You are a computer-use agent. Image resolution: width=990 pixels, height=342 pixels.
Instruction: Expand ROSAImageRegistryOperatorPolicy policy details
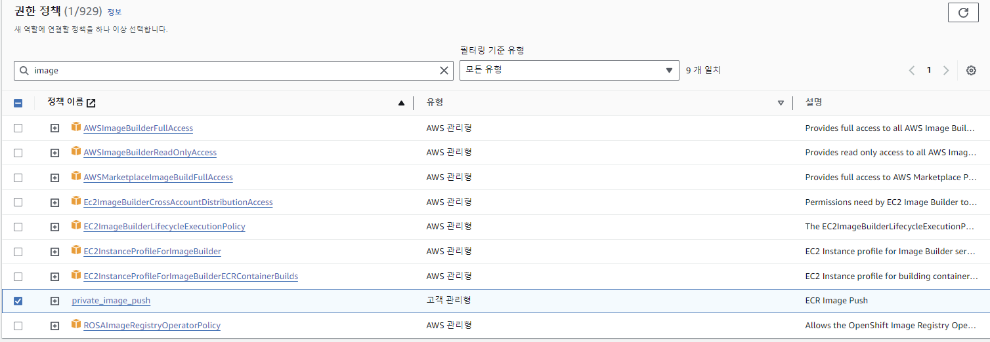click(x=55, y=326)
